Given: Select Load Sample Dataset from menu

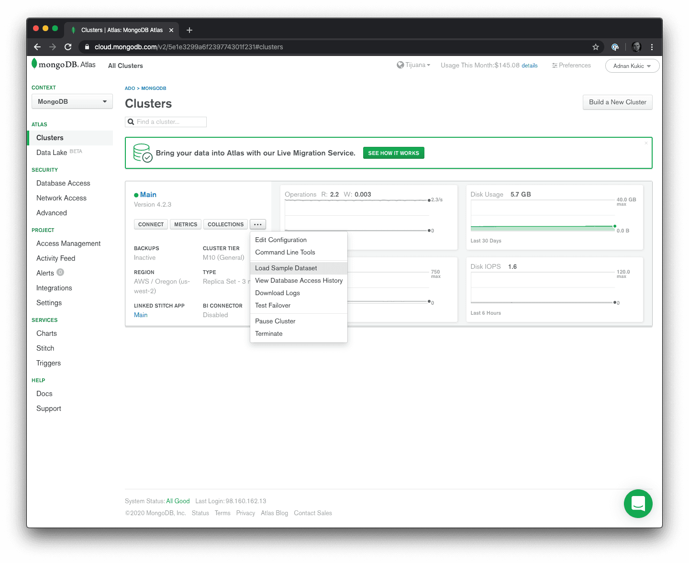Looking at the screenshot, I should tap(286, 268).
